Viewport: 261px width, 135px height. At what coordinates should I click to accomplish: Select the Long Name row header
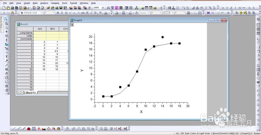pos(25,33)
